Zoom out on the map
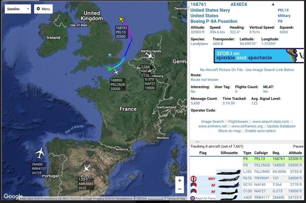Image resolution: width=306 pixels, height=203 pixels. click(180, 189)
